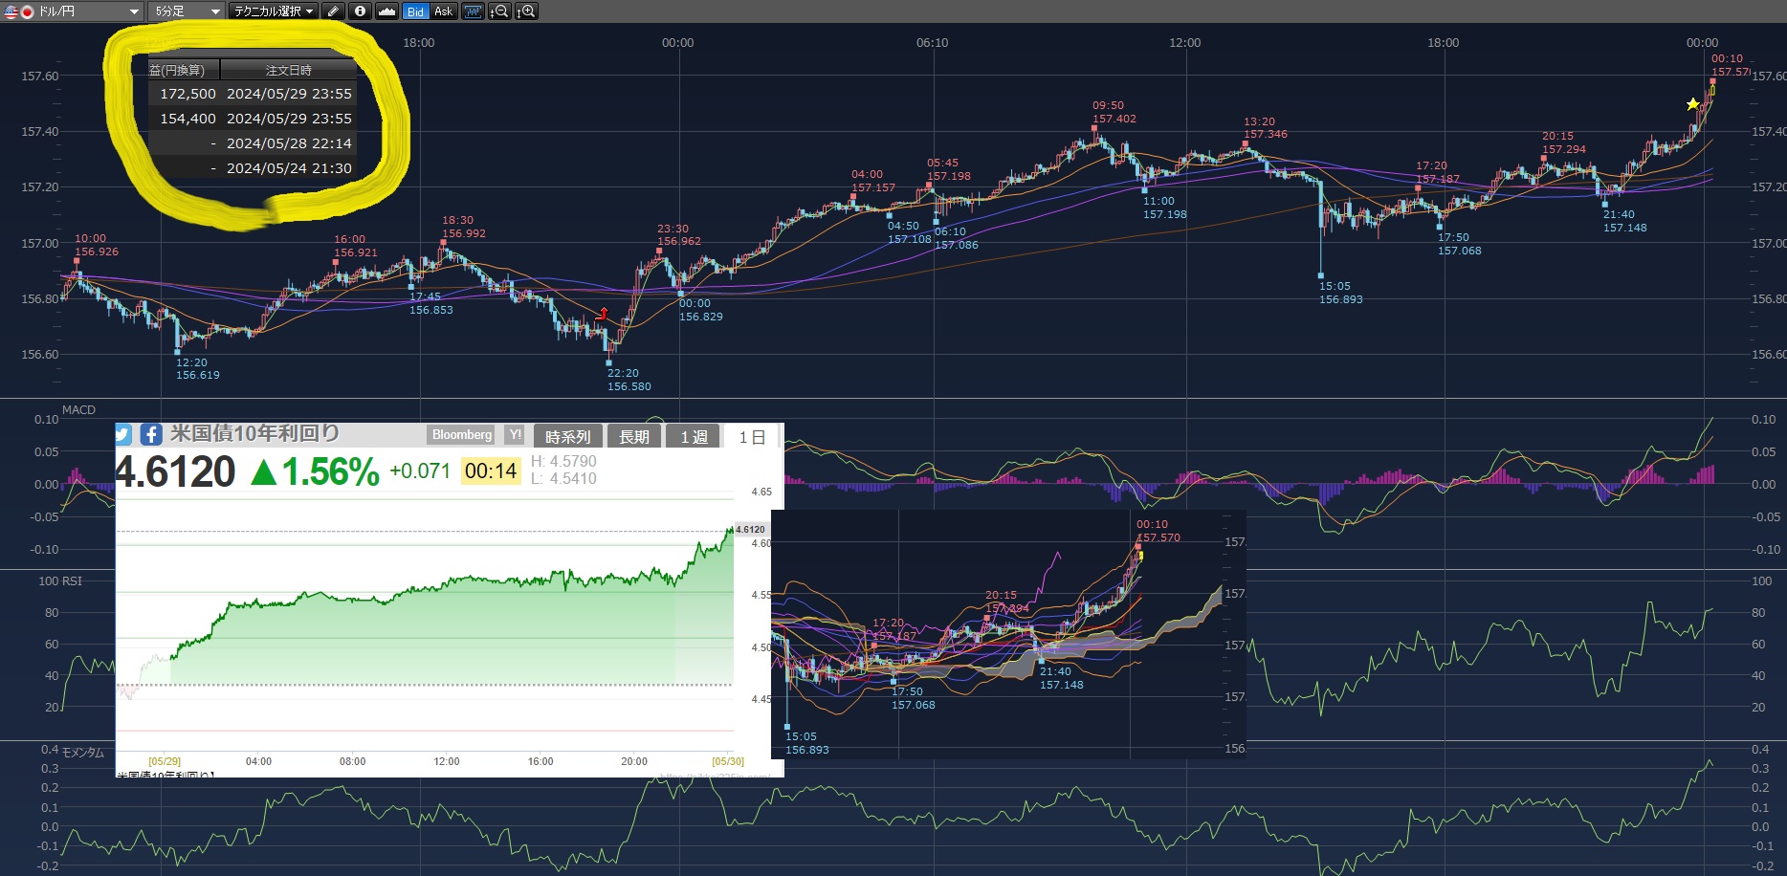Open the chart information icon
The height and width of the screenshot is (876, 1787).
(x=360, y=11)
